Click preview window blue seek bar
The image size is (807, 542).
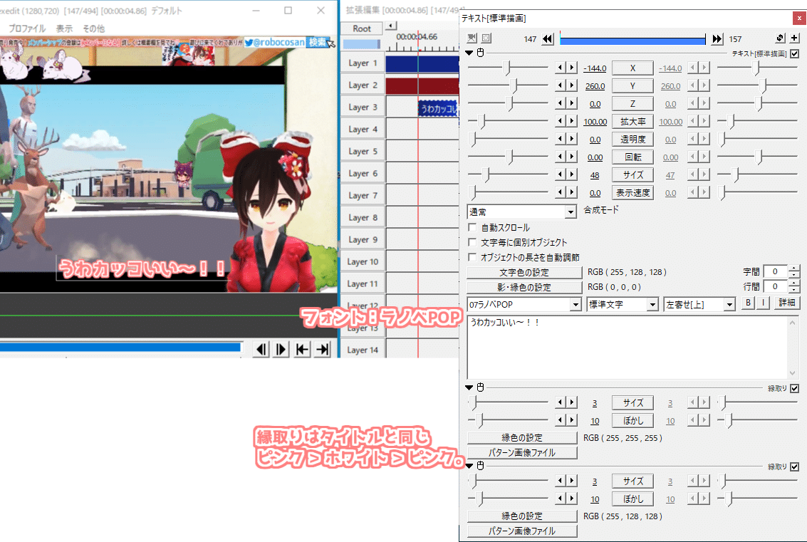tap(120, 348)
